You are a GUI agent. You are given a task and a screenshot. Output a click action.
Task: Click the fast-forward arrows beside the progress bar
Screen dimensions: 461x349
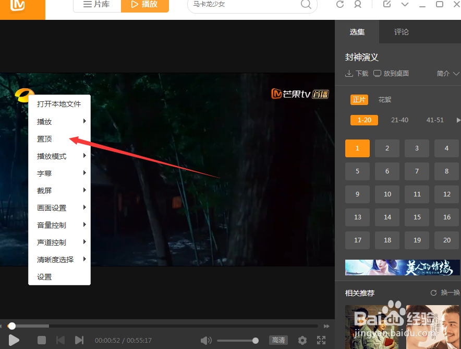coord(326,326)
